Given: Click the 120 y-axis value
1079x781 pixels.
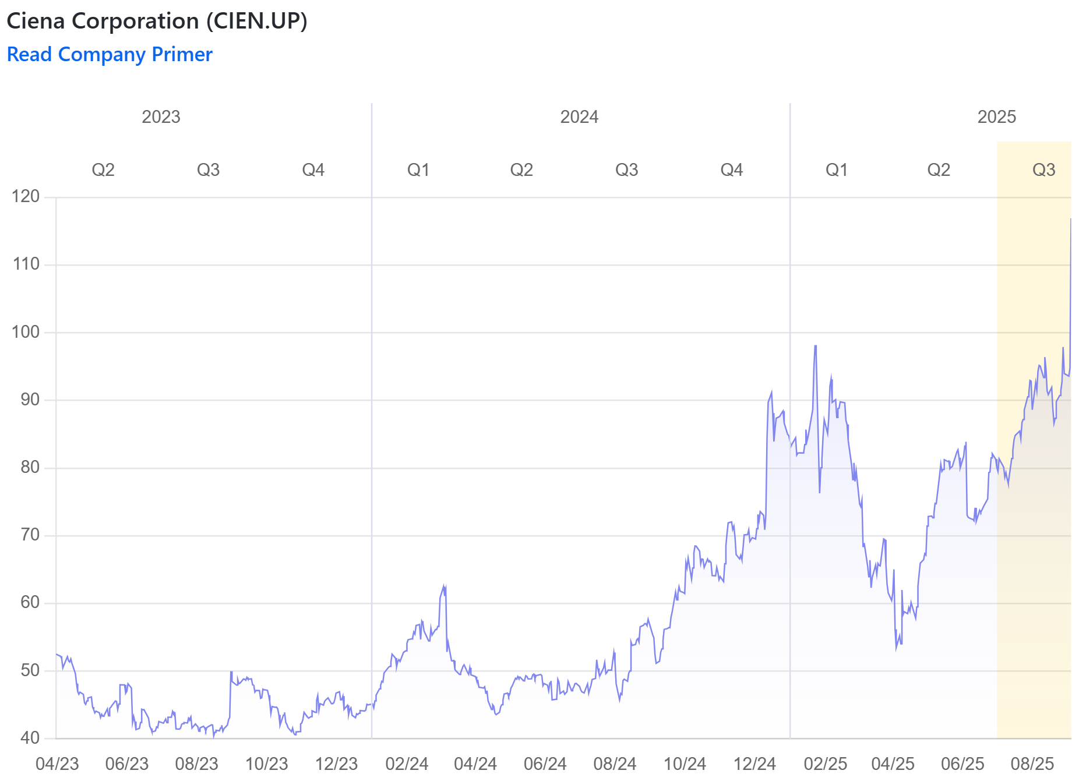Looking at the screenshot, I should 26,196.
